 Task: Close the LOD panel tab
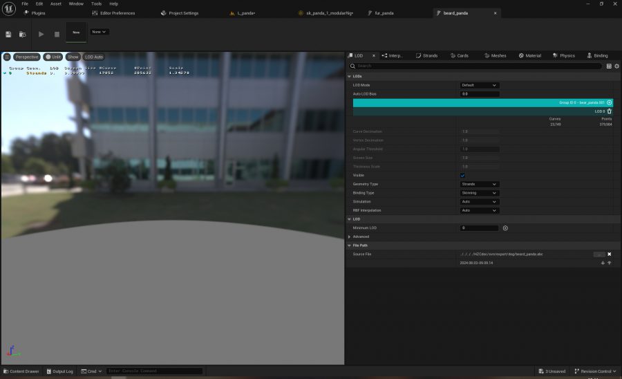pos(373,55)
